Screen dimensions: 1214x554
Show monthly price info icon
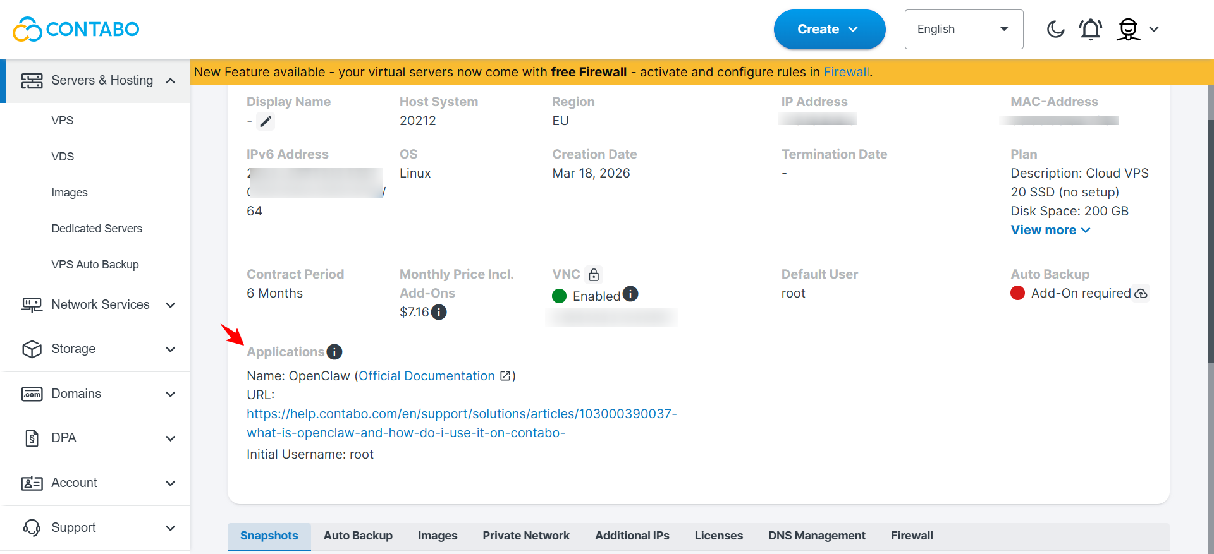pos(439,312)
